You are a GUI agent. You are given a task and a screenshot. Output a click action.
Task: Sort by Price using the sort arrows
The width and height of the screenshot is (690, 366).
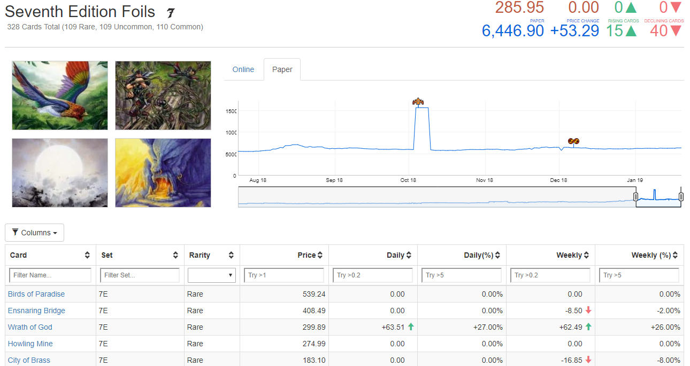click(320, 255)
